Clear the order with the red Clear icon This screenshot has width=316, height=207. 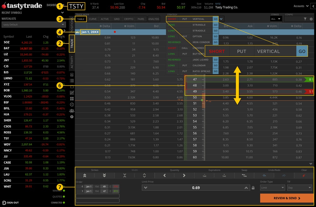304,175
